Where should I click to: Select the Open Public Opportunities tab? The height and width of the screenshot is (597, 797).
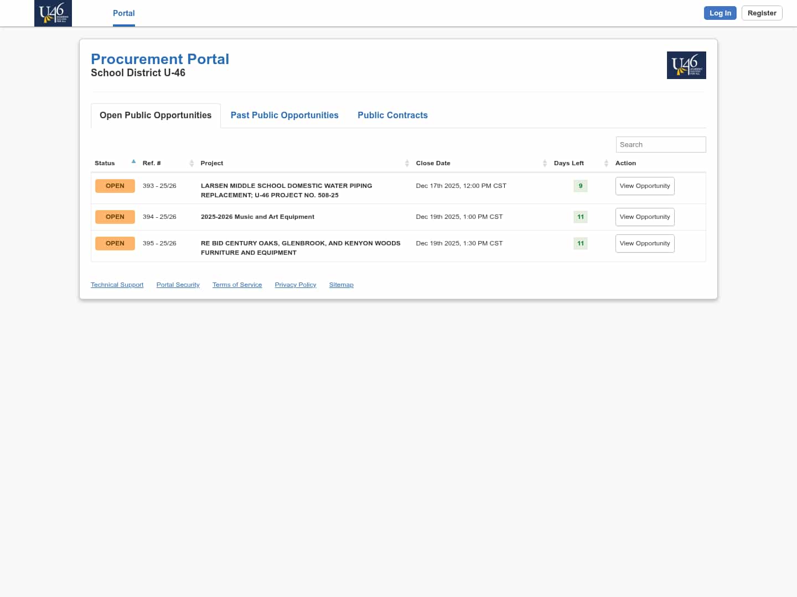coord(156,115)
